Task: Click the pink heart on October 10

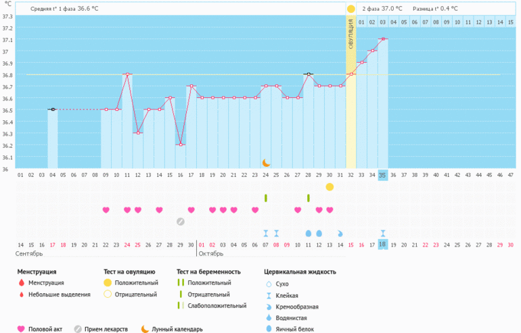Action: (x=298, y=210)
